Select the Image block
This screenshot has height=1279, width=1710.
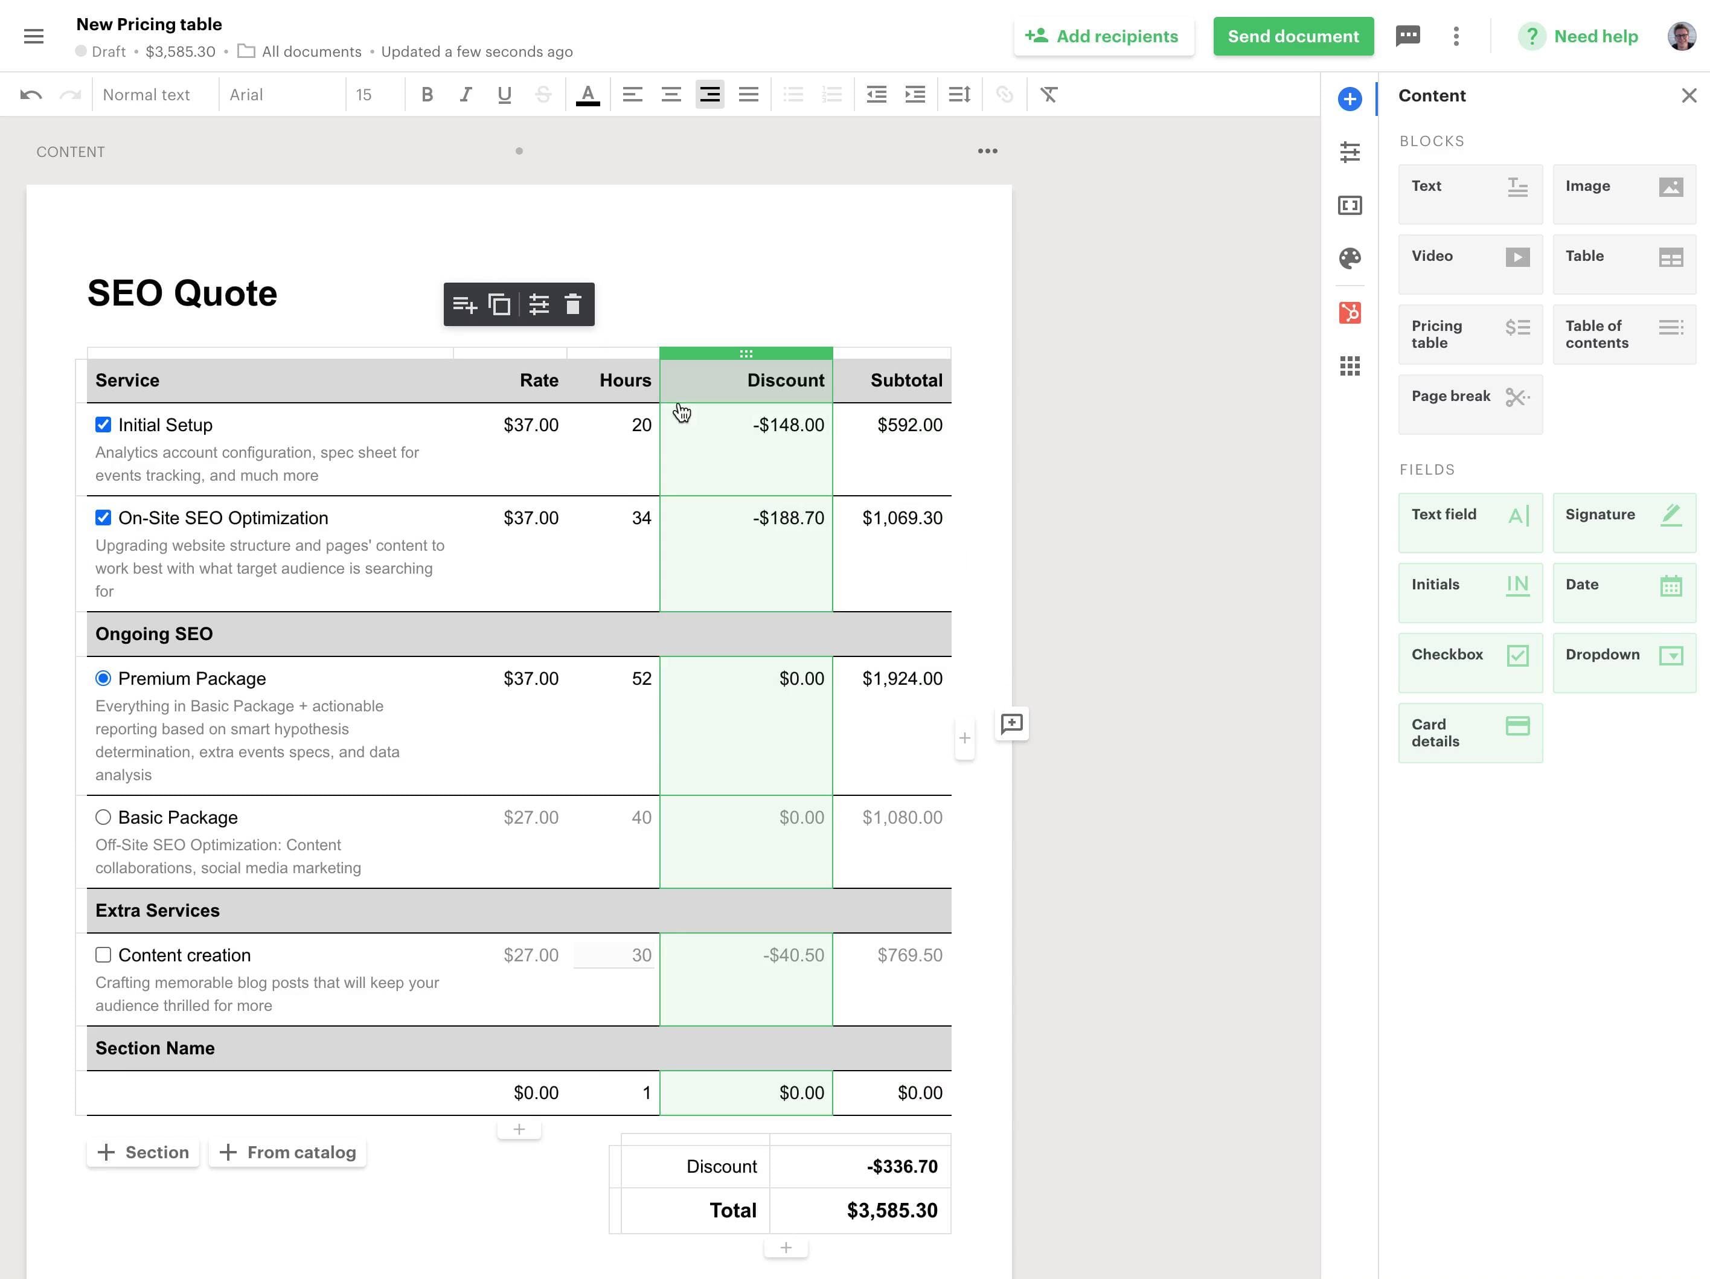coord(1624,194)
